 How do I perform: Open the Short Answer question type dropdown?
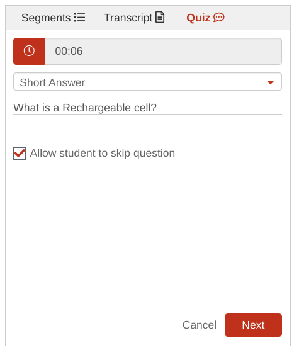coord(147,82)
